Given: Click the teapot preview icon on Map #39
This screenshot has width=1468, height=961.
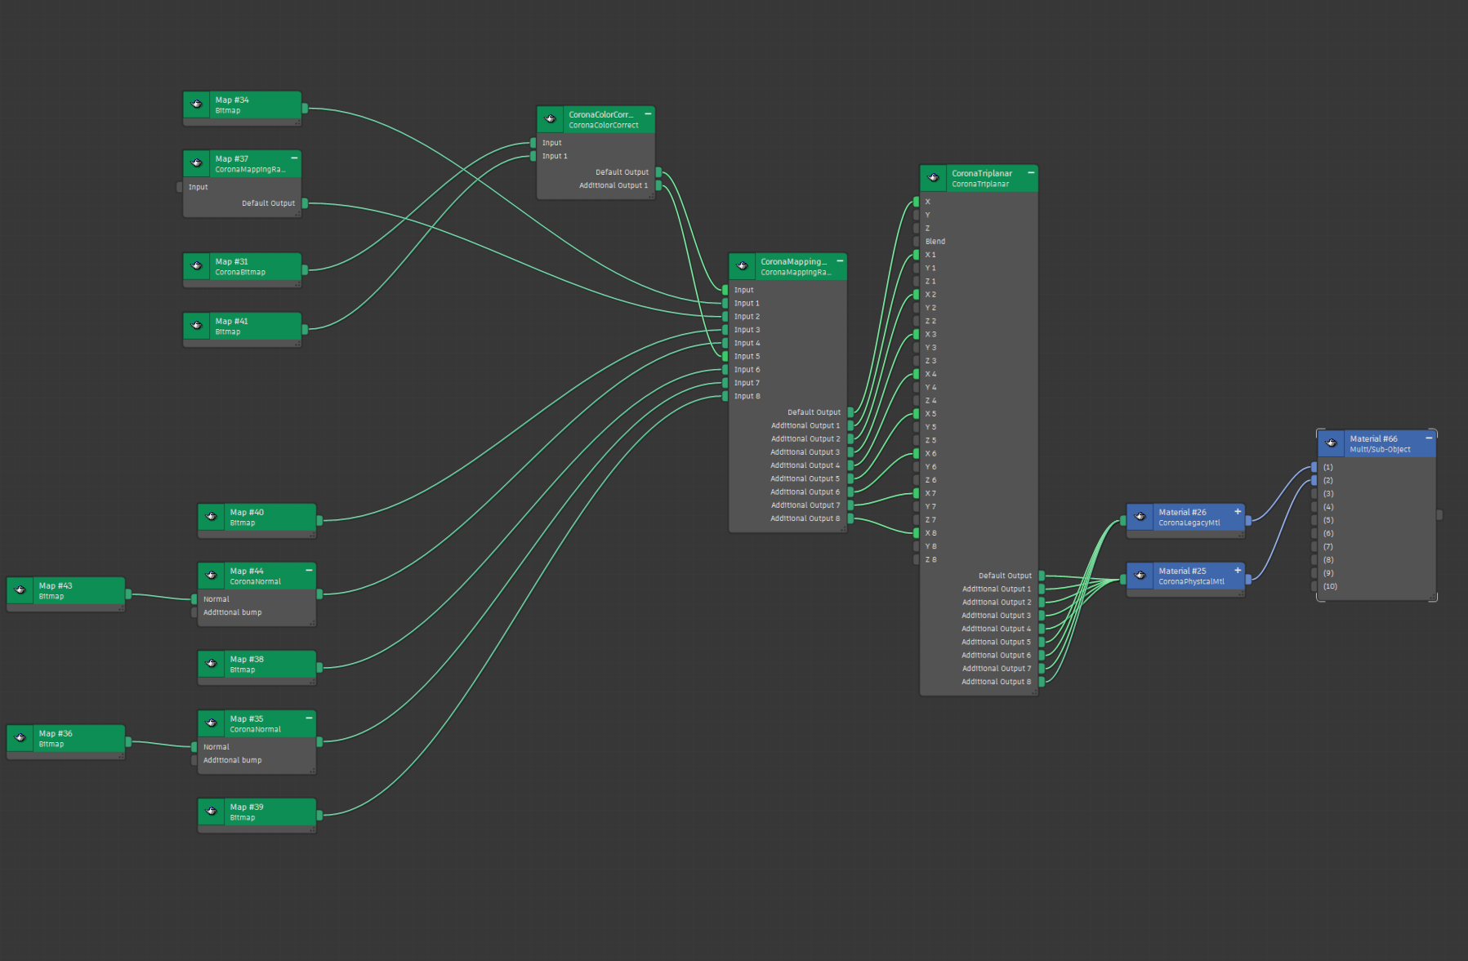Looking at the screenshot, I should 211,812.
